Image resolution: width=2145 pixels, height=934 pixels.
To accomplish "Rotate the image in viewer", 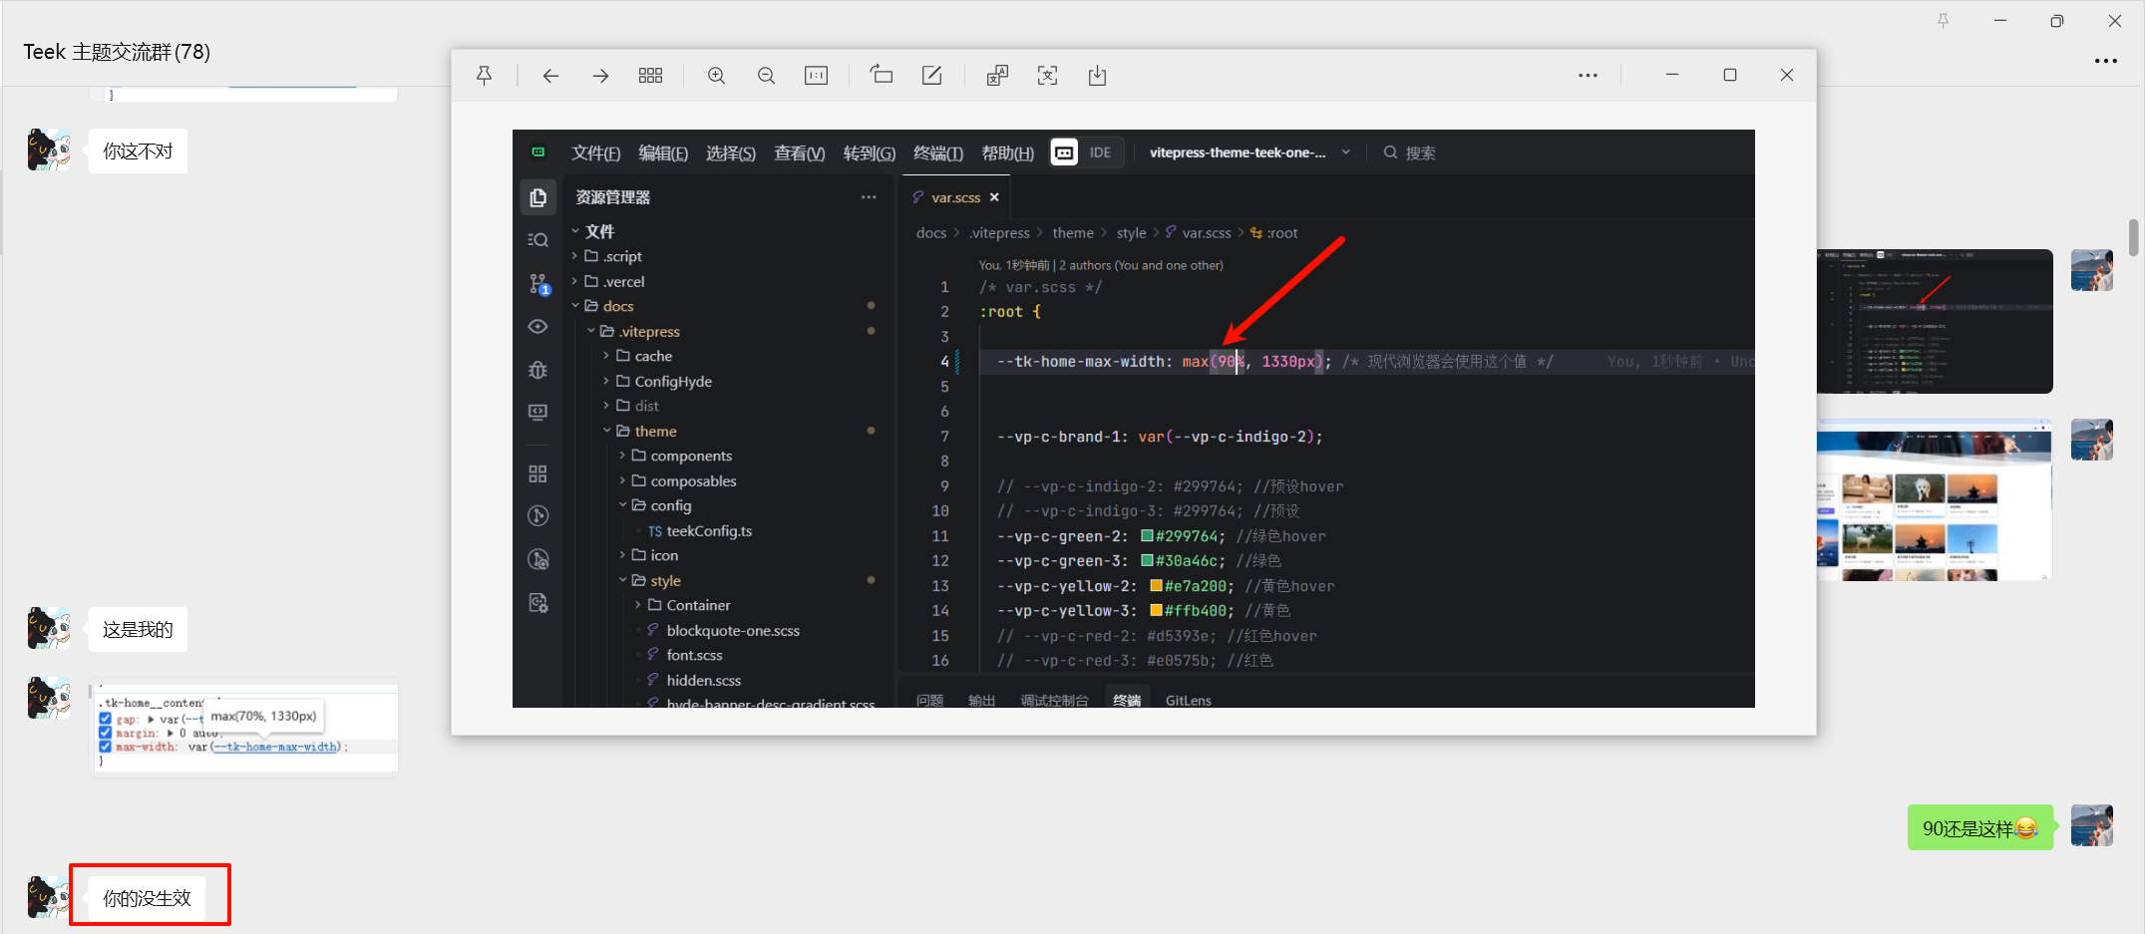I will (x=882, y=75).
